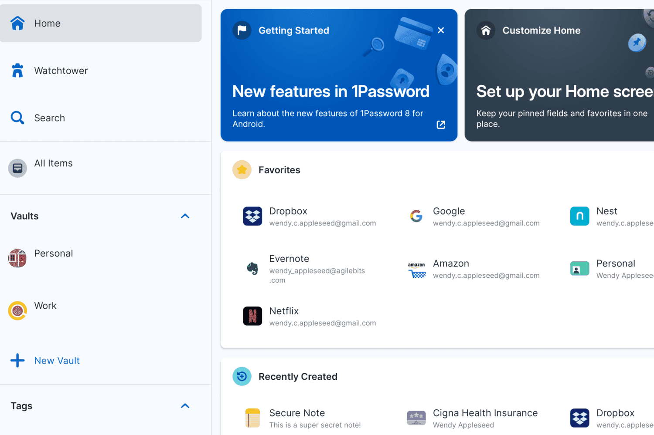654x435 pixels.
Task: Open the Dropbox favorite item title
Action: click(288, 211)
